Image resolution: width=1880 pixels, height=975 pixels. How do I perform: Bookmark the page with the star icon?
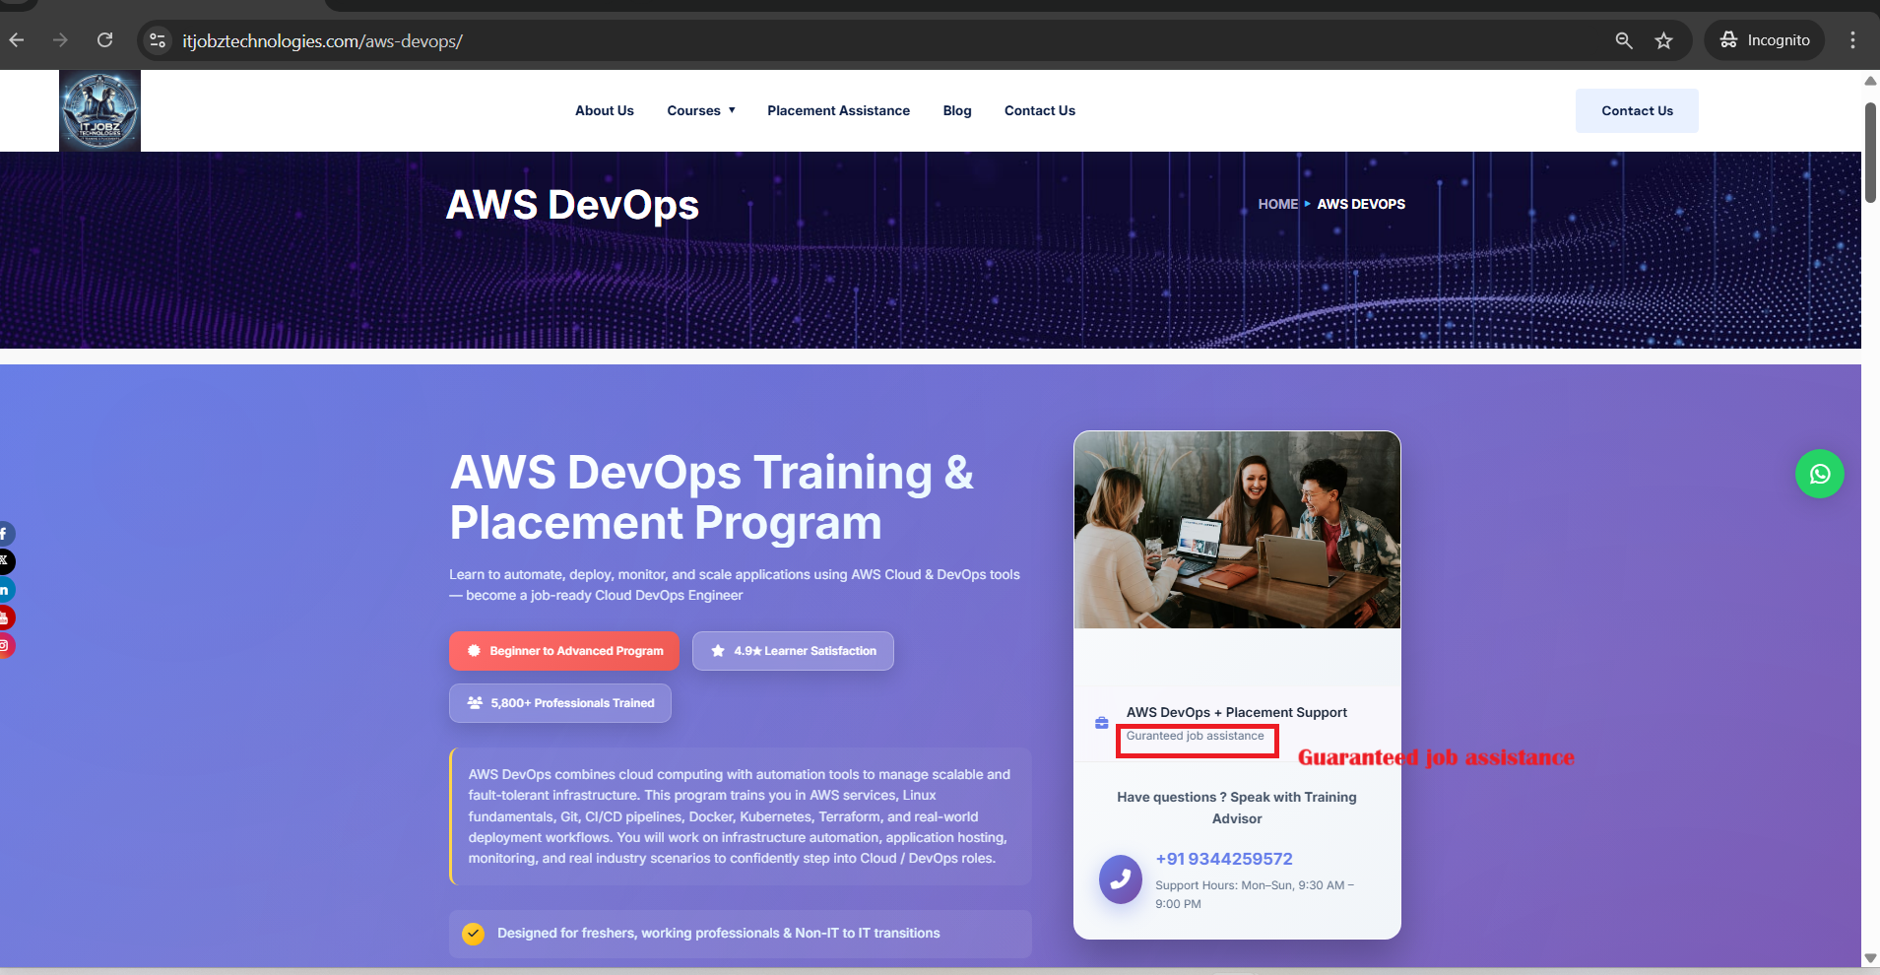[x=1662, y=40]
